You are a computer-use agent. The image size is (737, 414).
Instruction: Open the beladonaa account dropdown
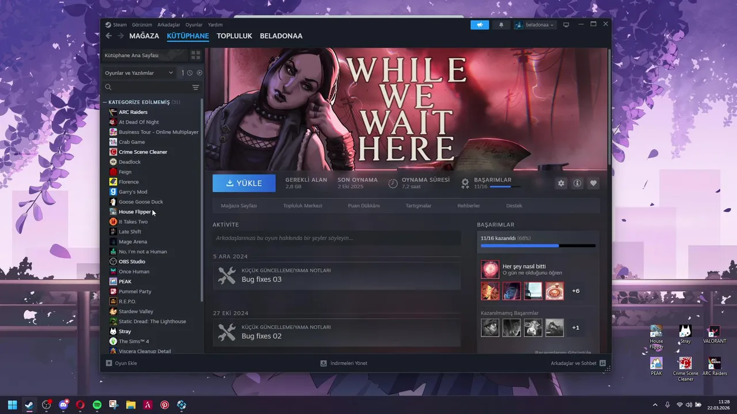534,25
